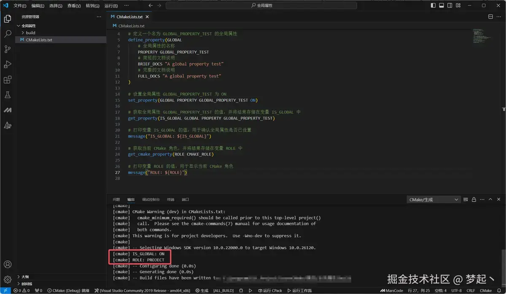Open the 编辑(E) menu
The image size is (506, 294).
(x=38, y=6)
